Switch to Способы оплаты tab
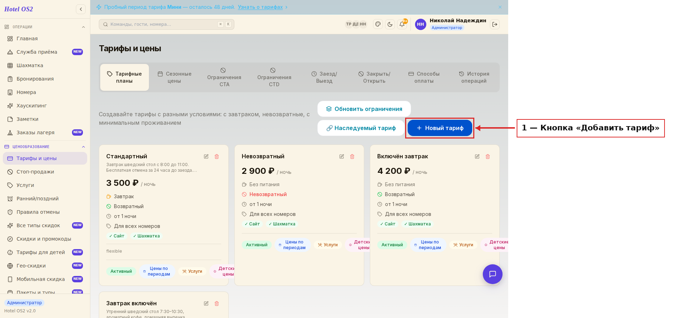The image size is (673, 318). 424,77
